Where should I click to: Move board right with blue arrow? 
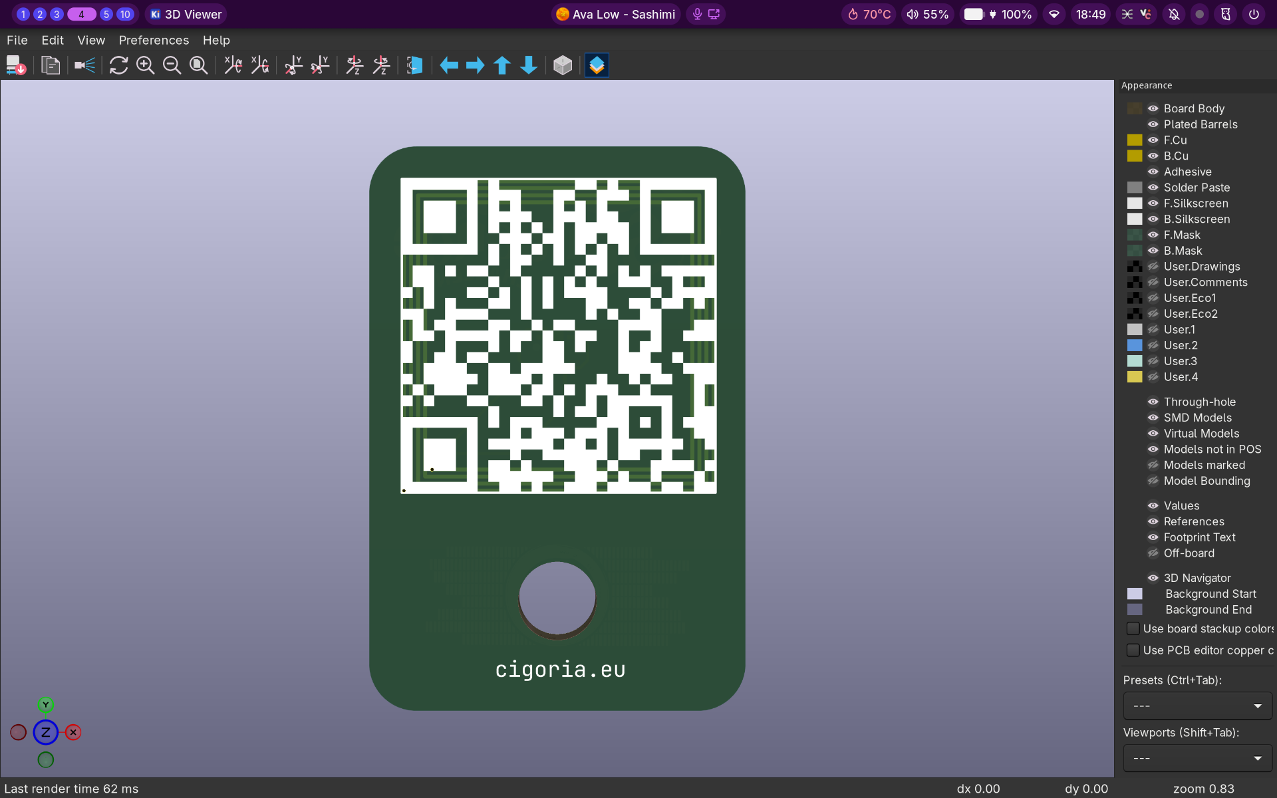pos(476,65)
